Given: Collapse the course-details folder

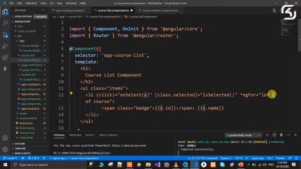Looking at the screenshot, I should pyautogui.click(x=30, y=46).
